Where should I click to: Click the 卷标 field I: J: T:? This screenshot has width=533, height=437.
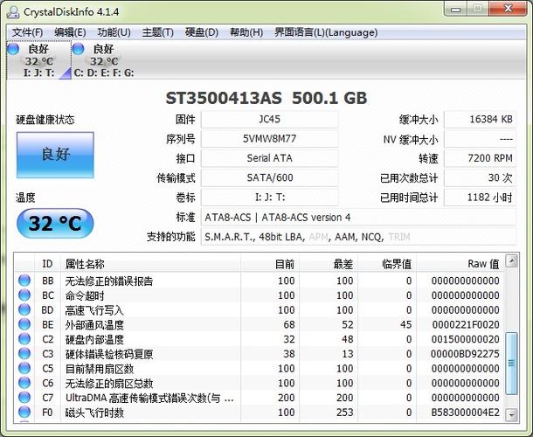click(x=270, y=198)
